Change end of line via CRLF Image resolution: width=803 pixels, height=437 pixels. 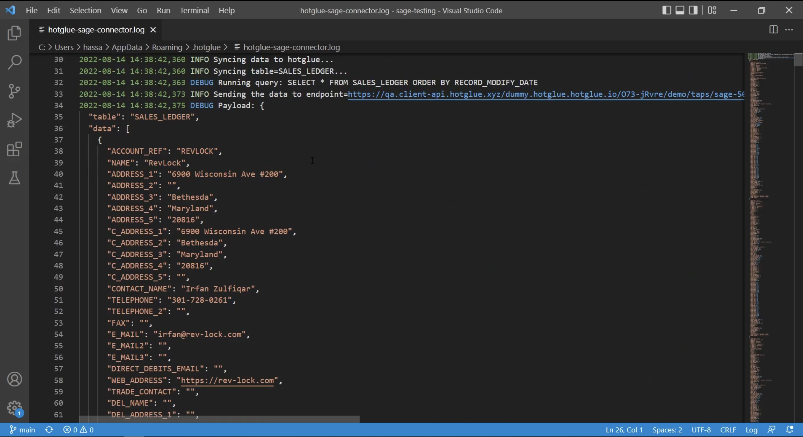click(x=728, y=430)
